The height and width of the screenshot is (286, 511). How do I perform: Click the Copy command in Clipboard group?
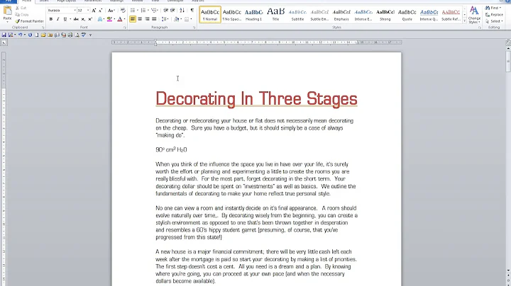click(x=21, y=15)
